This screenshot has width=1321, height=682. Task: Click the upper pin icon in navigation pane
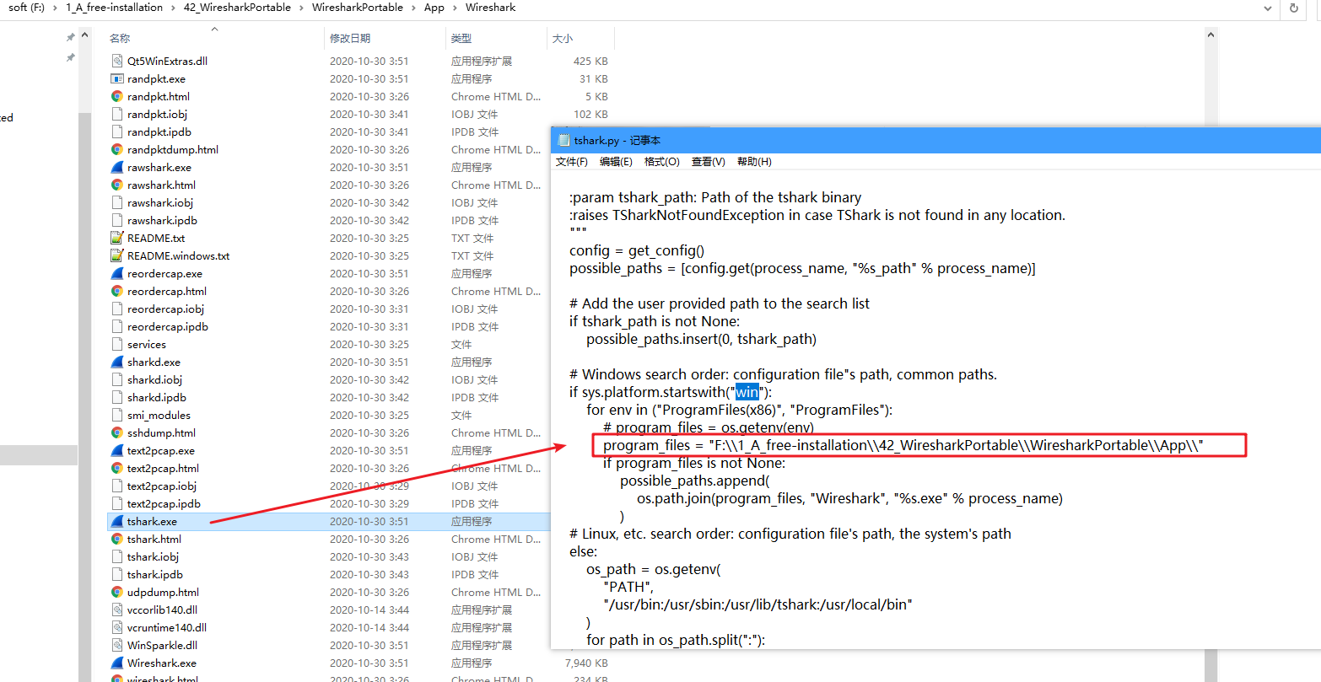[x=70, y=37]
